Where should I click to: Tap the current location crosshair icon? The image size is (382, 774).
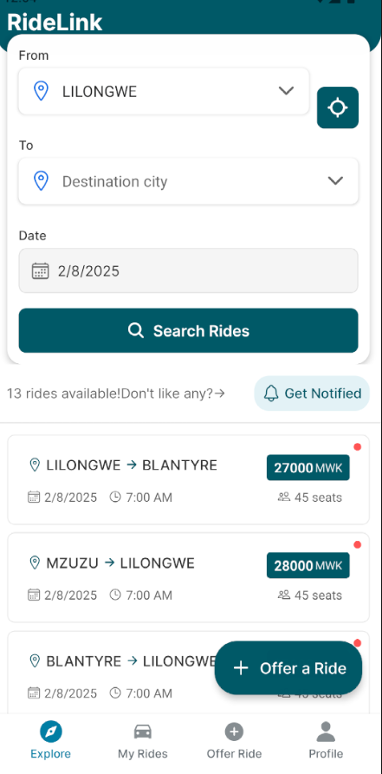coord(338,107)
